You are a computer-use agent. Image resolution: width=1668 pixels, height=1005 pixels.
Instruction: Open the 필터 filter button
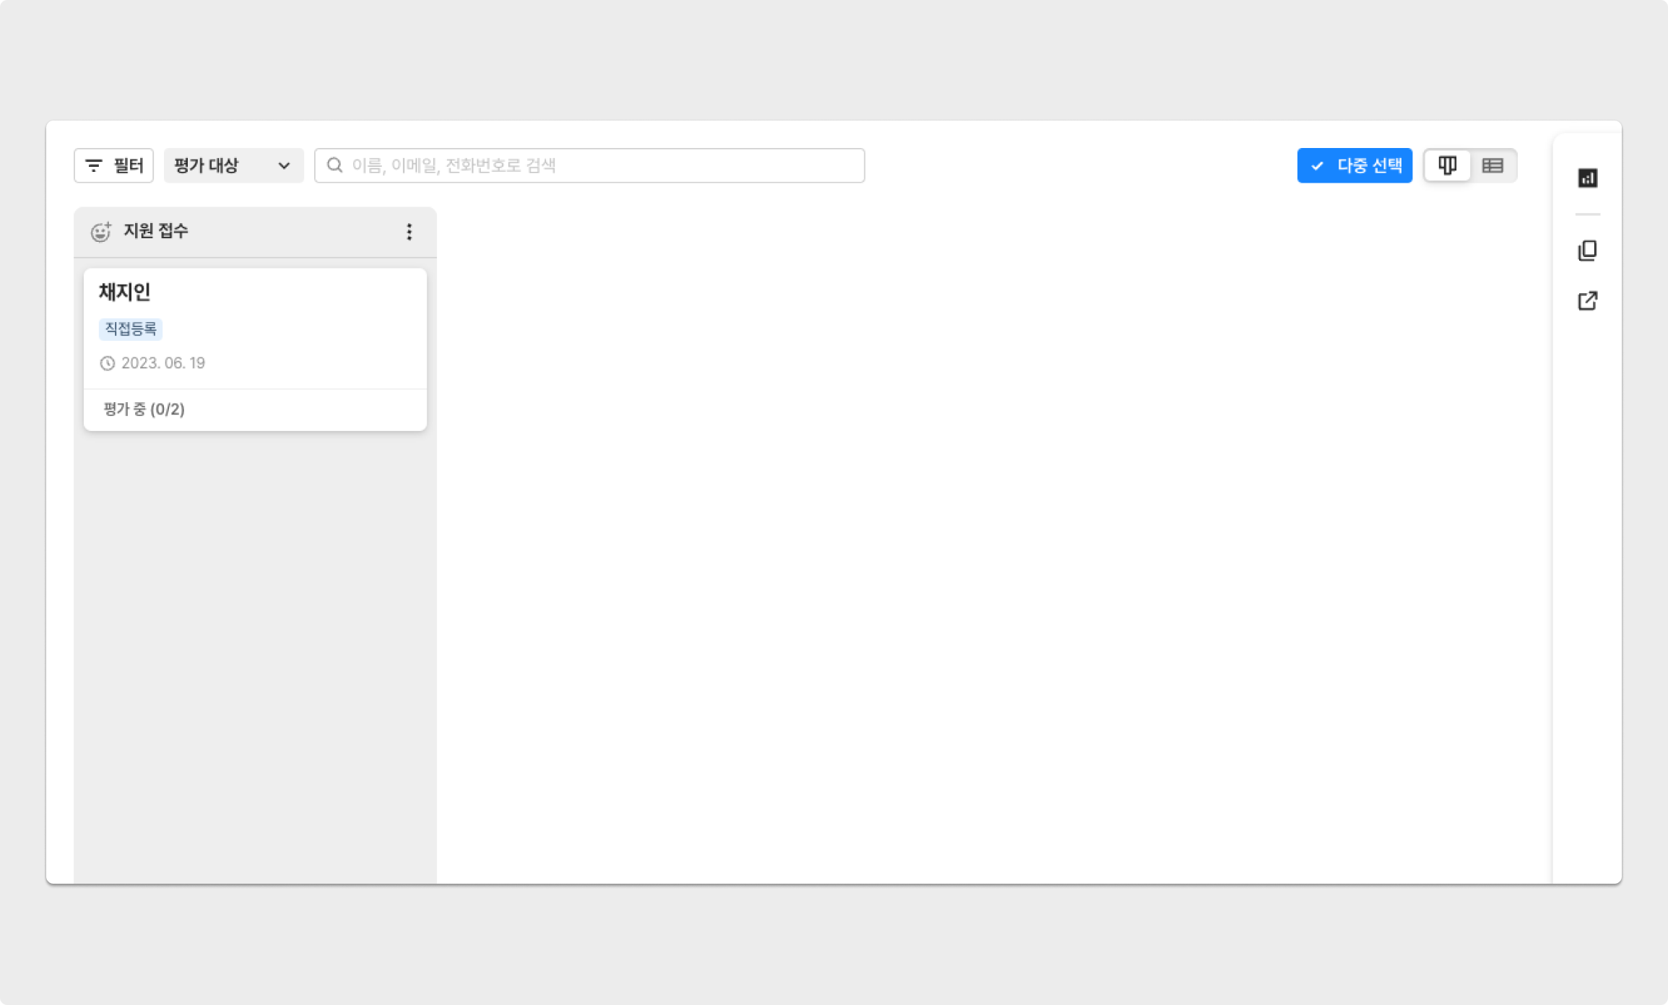click(114, 165)
